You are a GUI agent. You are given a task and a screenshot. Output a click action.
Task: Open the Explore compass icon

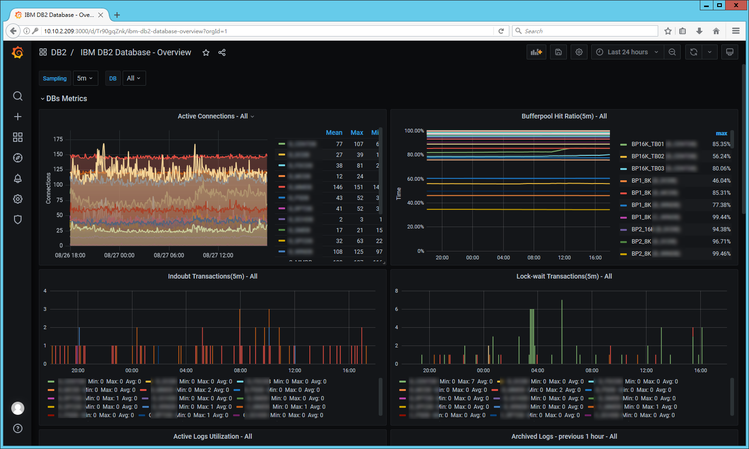[x=18, y=158]
